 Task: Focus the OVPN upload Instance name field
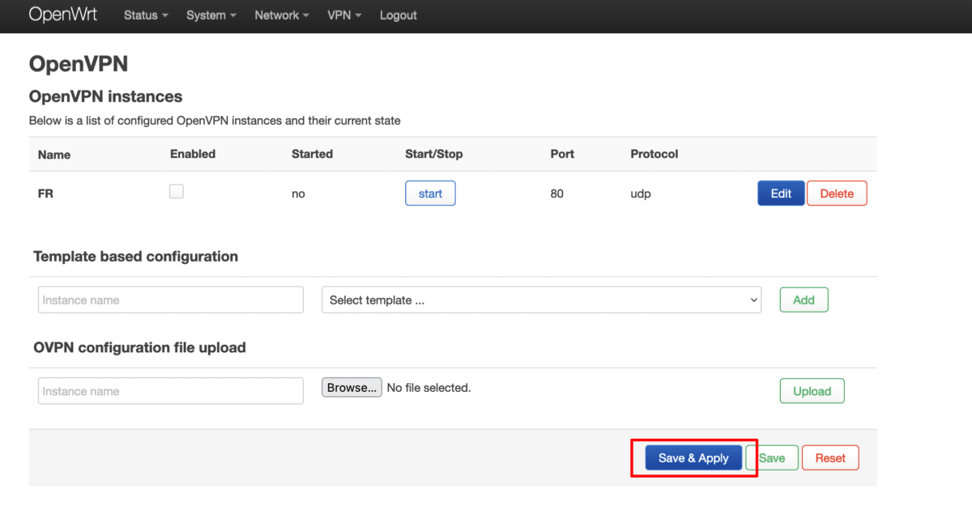click(x=171, y=391)
